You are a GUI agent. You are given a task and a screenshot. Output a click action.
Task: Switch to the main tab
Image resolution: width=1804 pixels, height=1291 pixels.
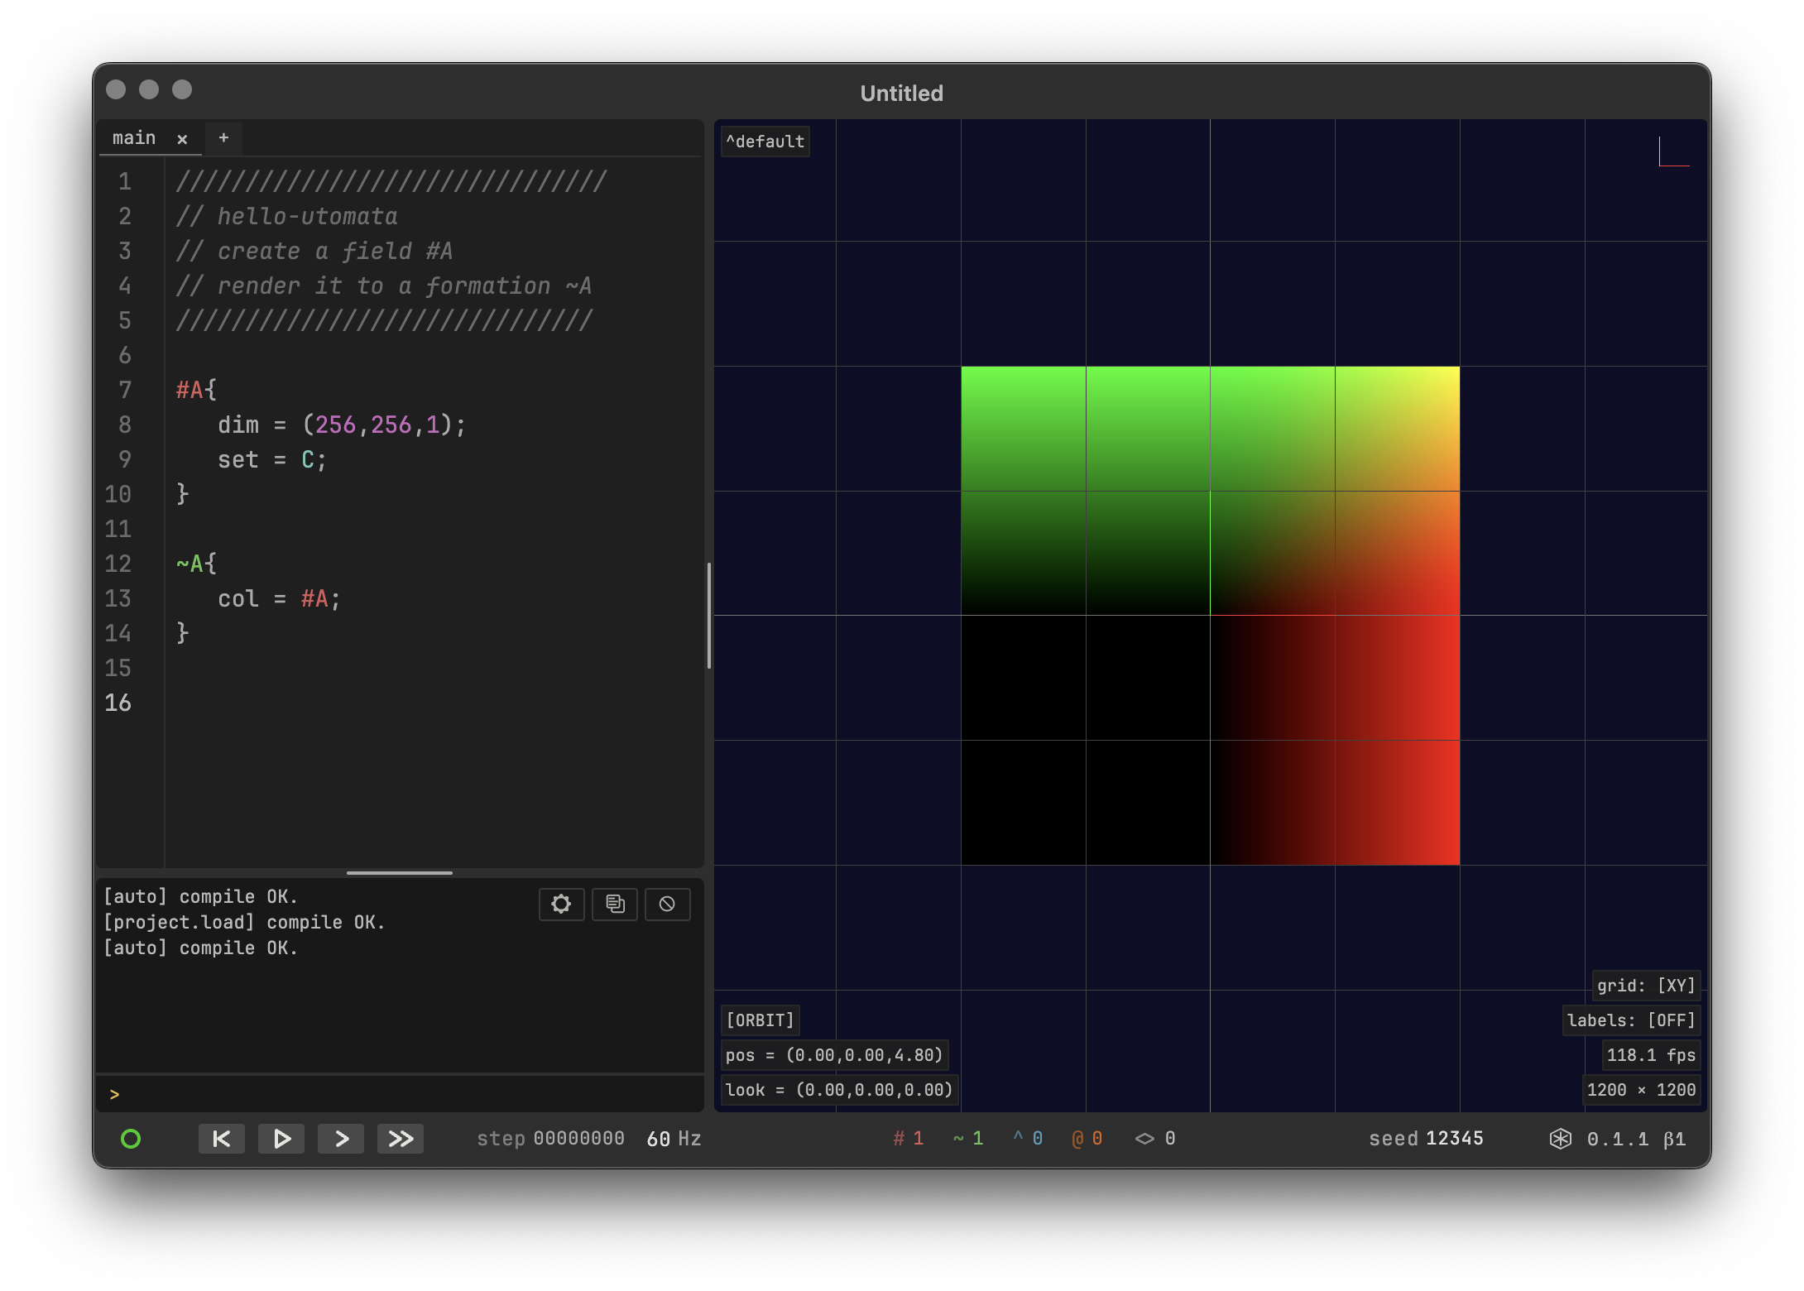(134, 138)
